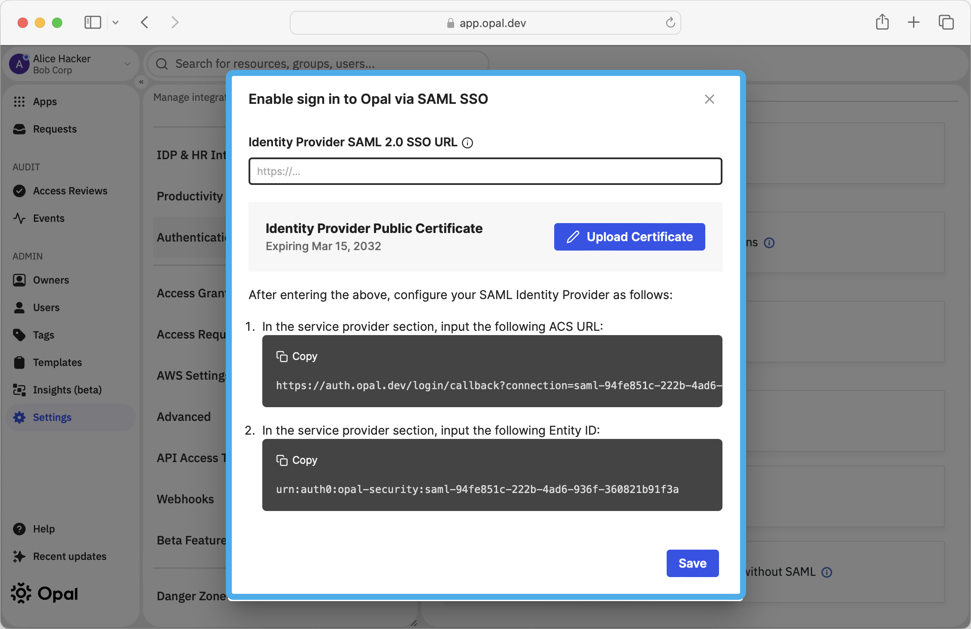971x629 pixels.
Task: Click the Opal logo
Action: 45,593
